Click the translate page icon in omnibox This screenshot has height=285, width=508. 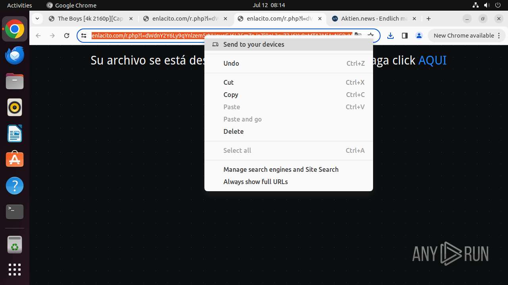coord(358,36)
